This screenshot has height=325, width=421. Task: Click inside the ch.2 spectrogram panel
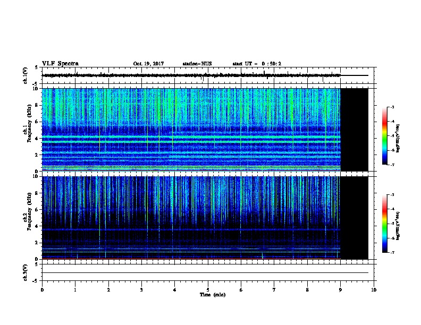pyautogui.click(x=191, y=218)
